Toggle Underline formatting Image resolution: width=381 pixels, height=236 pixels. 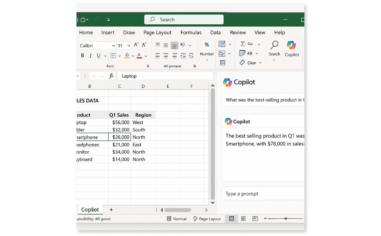pyautogui.click(x=99, y=56)
